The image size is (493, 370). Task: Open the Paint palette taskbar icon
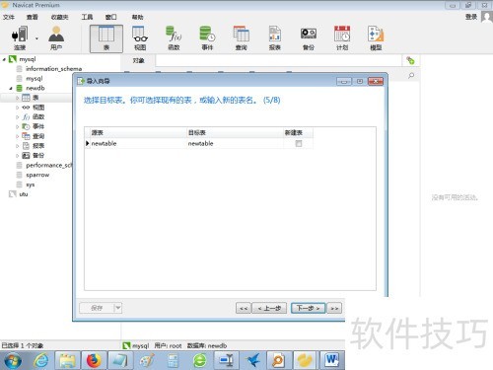pyautogui.click(x=147, y=360)
